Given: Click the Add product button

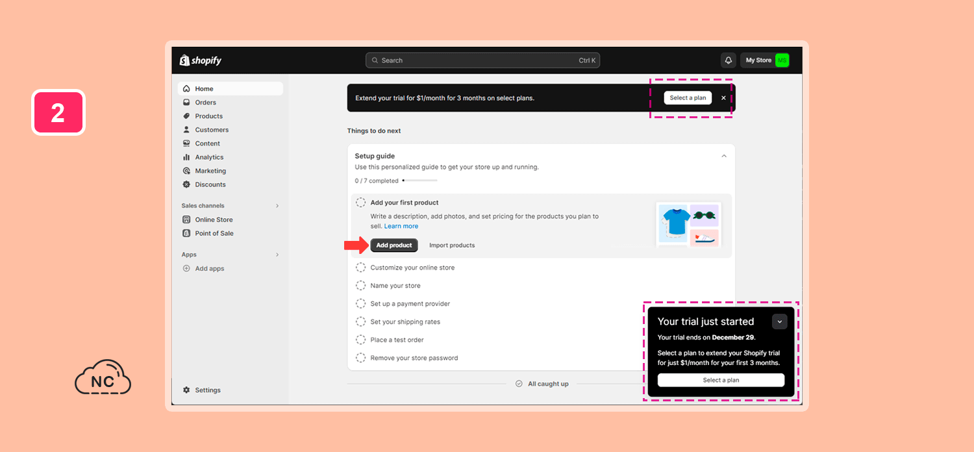Looking at the screenshot, I should (x=394, y=245).
